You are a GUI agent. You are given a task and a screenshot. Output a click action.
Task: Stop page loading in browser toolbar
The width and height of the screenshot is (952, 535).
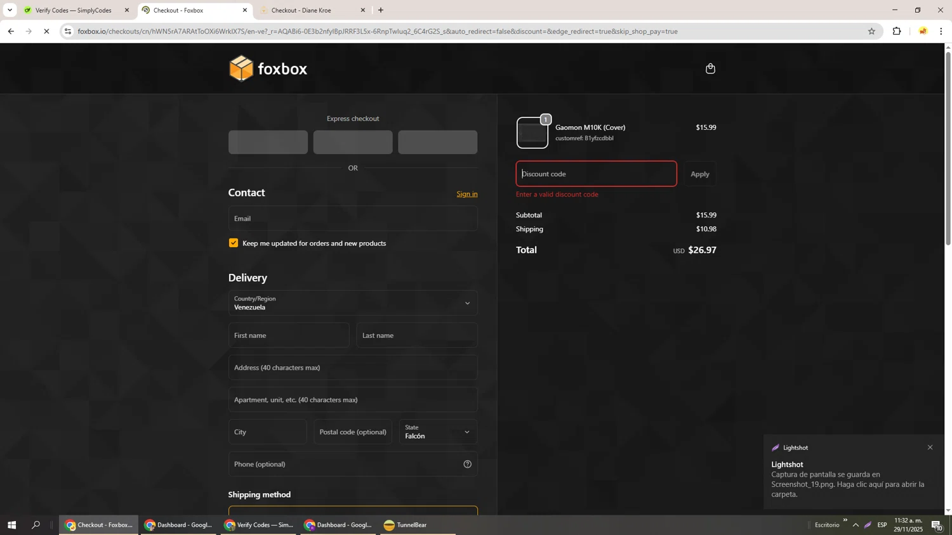[x=46, y=31]
